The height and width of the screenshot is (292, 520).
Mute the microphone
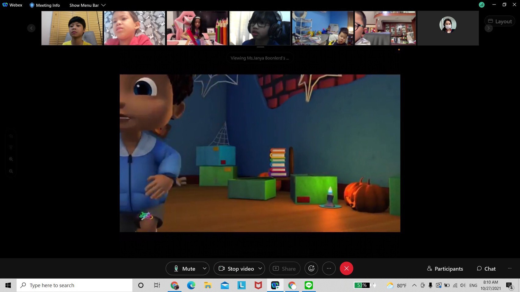pos(184,269)
